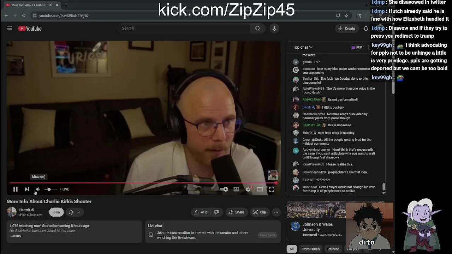Viewport: 452px width, 254px height.
Task: Open the YouTube hamburger guide menu
Action: (x=10, y=28)
